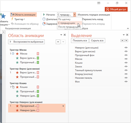Select Миска animation under Триггер: Миска
Screen dimensions: 131x123
(23, 54)
